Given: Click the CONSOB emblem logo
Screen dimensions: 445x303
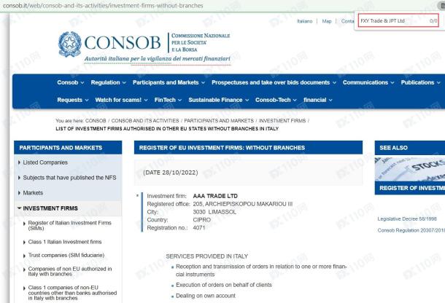Looking at the screenshot, I should pos(70,44).
